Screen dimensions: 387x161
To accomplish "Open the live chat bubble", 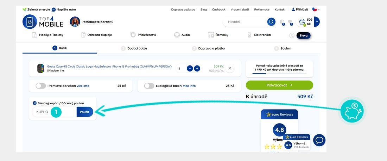I will (x=319, y=140).
